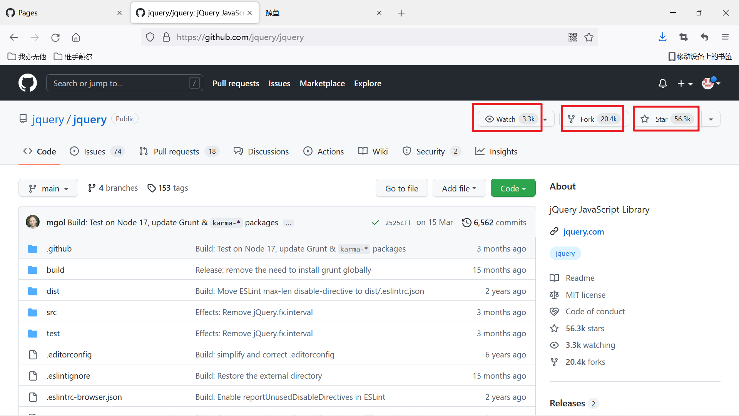Open the browser downloads icon

[662, 37]
